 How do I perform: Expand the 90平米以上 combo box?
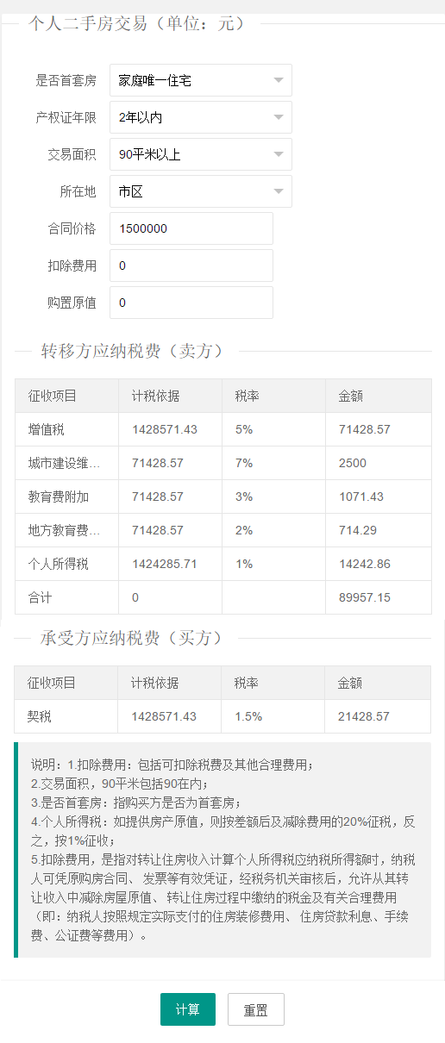pos(201,154)
